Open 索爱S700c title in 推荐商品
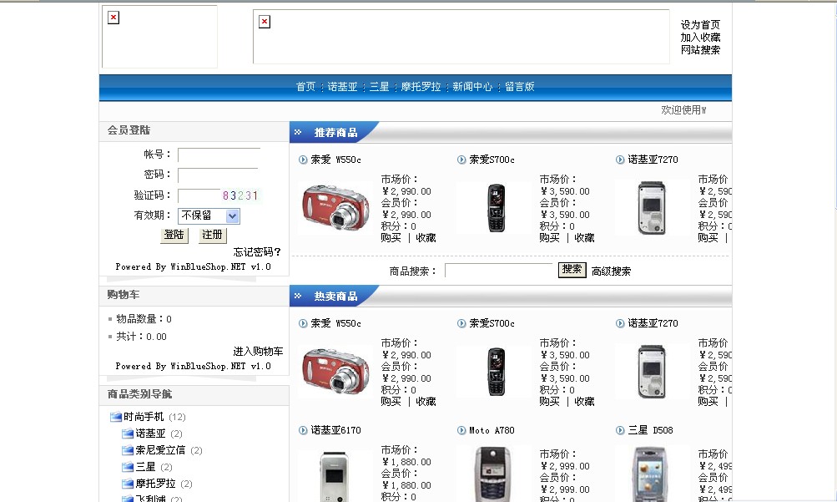The height and width of the screenshot is (502, 837). [492, 160]
